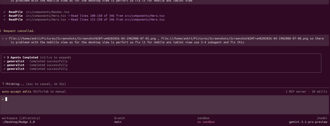The image size is (330, 126).
Task: Open the Screenshot 08-07-05.png file link
Action: [x=82, y=39]
